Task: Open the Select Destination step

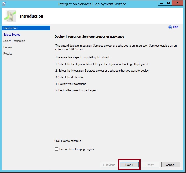Action: click(14, 41)
